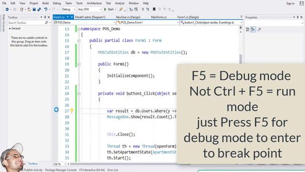Click the vertical scrollbar thumb in code editor
305x172 pixels.
(241, 59)
